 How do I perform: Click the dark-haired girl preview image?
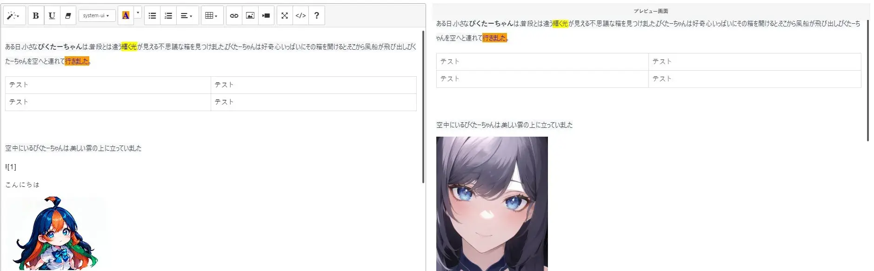click(x=492, y=204)
